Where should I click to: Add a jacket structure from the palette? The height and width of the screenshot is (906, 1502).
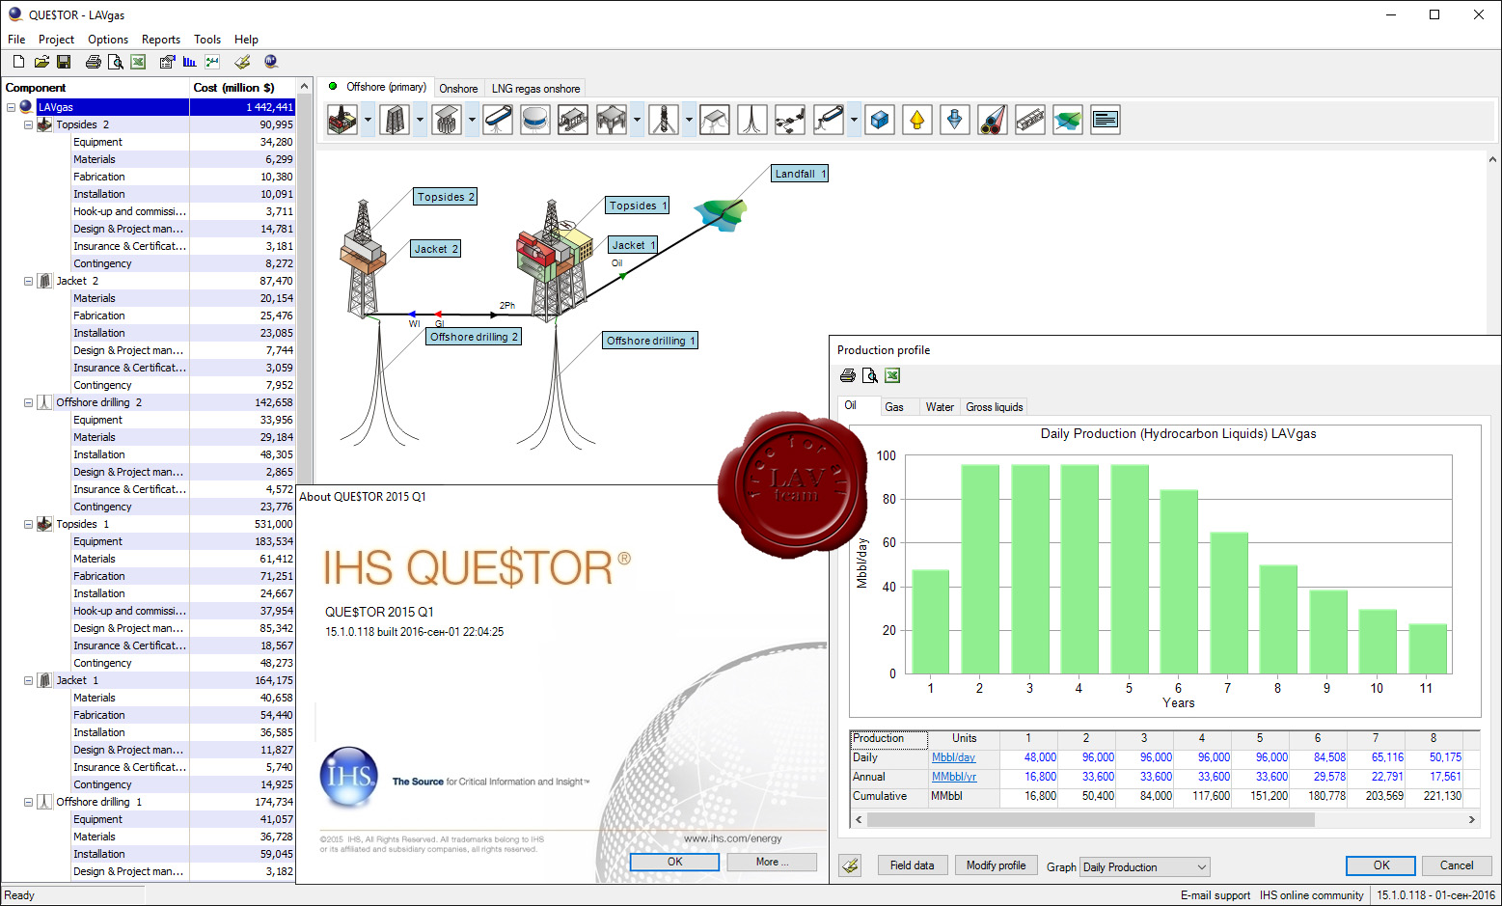395,121
